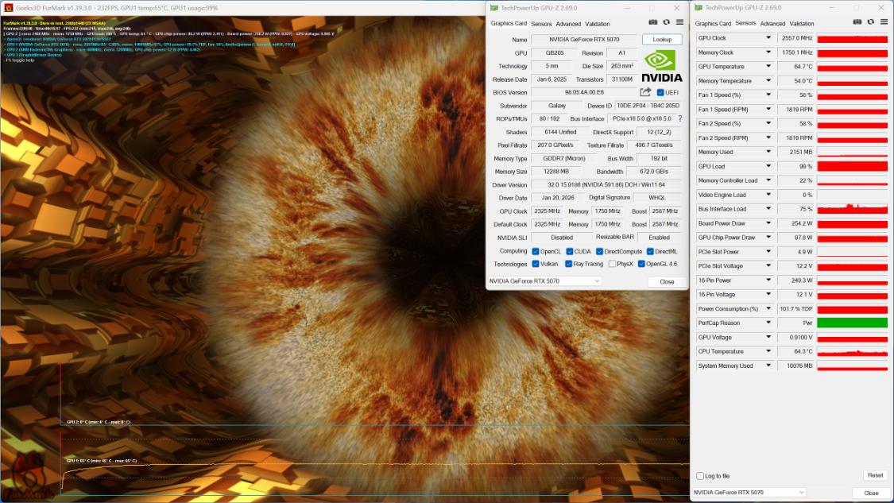The height and width of the screenshot is (503, 894).
Task: Expand the Fan 1 Speed (RPM) dropdown
Action: (768, 109)
